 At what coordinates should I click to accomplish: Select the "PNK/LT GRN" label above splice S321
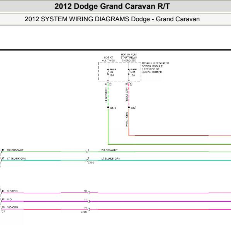coord(127,95)
